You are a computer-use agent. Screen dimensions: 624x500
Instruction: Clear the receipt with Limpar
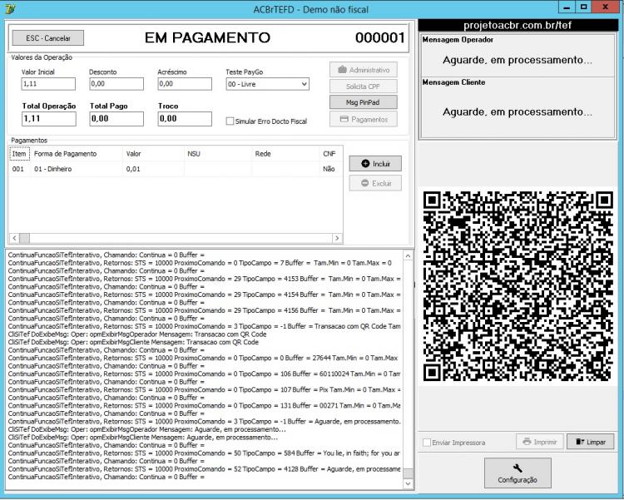coord(590,442)
